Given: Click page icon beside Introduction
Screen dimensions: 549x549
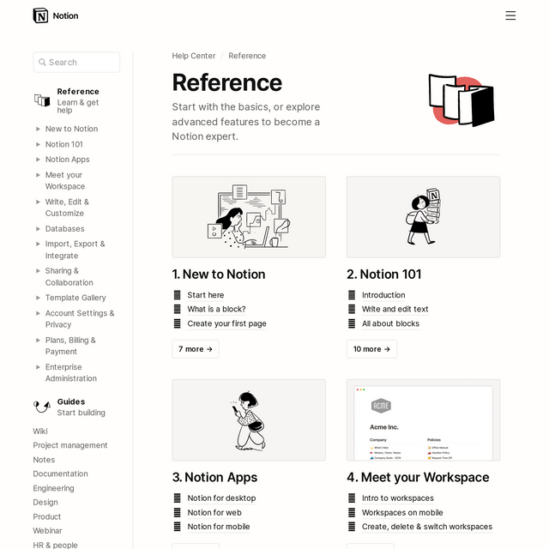Looking at the screenshot, I should tap(352, 295).
